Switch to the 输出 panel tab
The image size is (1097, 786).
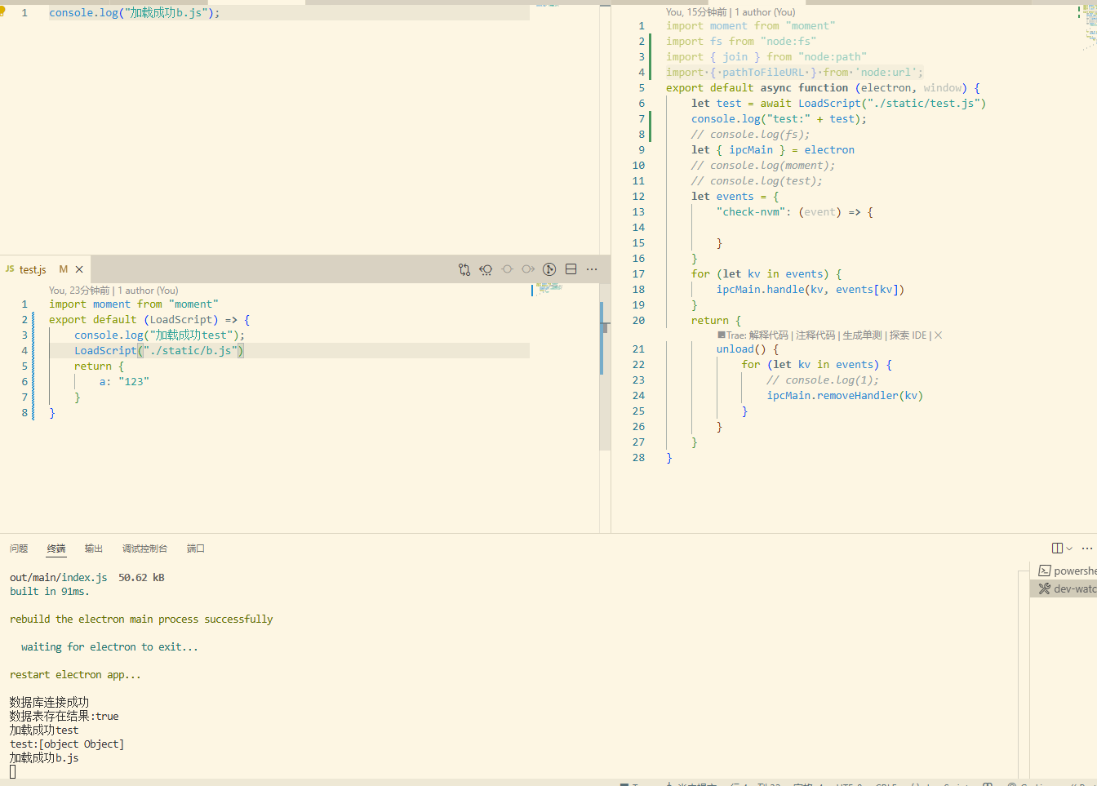pos(94,548)
